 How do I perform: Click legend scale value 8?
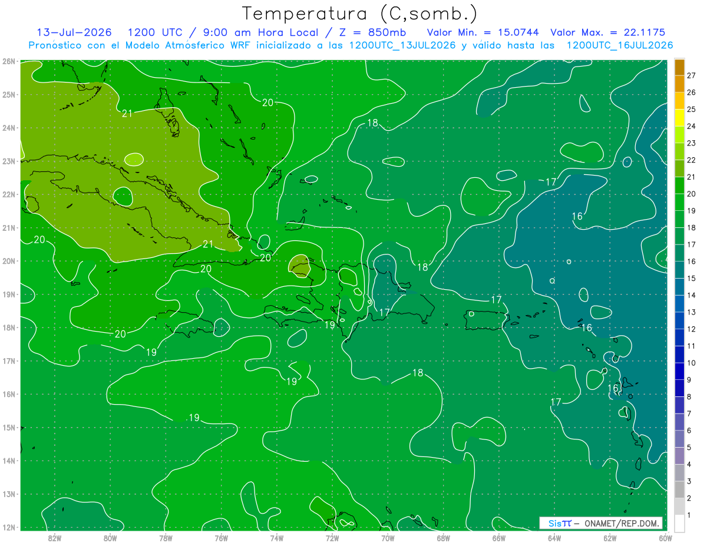point(689,396)
